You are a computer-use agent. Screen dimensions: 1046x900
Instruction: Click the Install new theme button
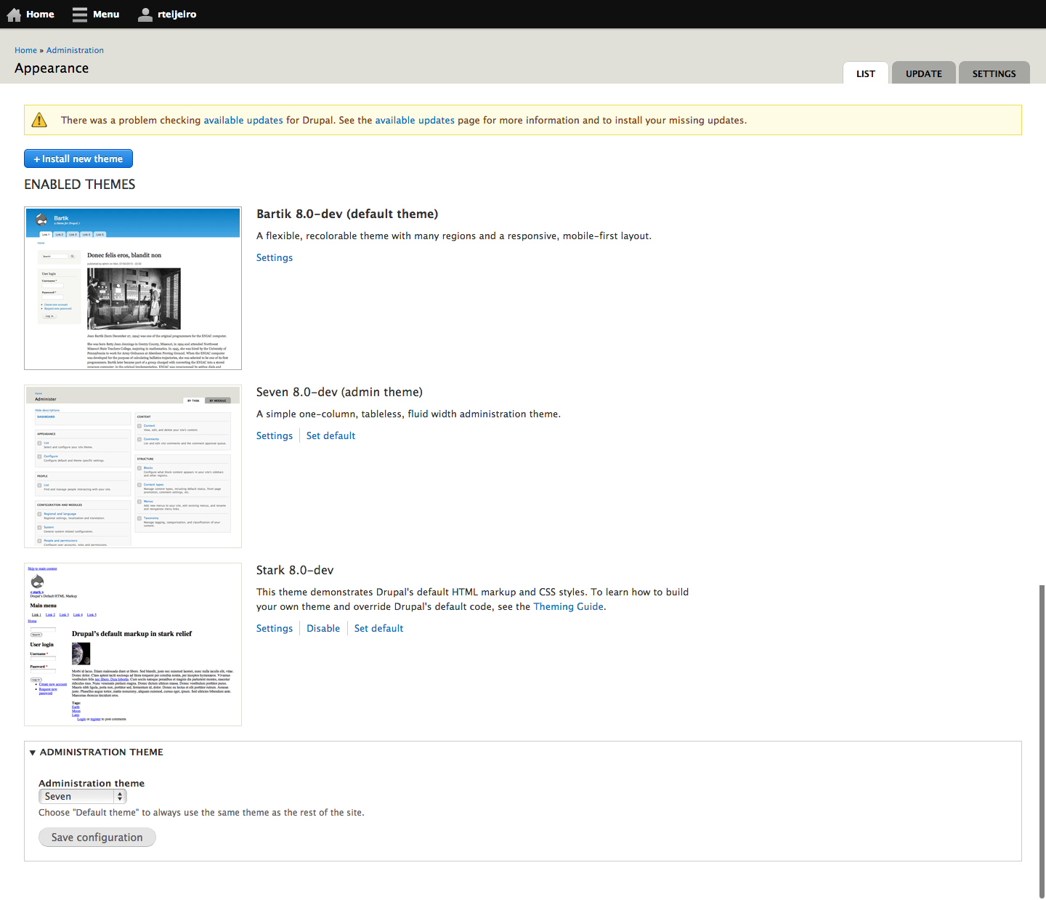(x=78, y=158)
